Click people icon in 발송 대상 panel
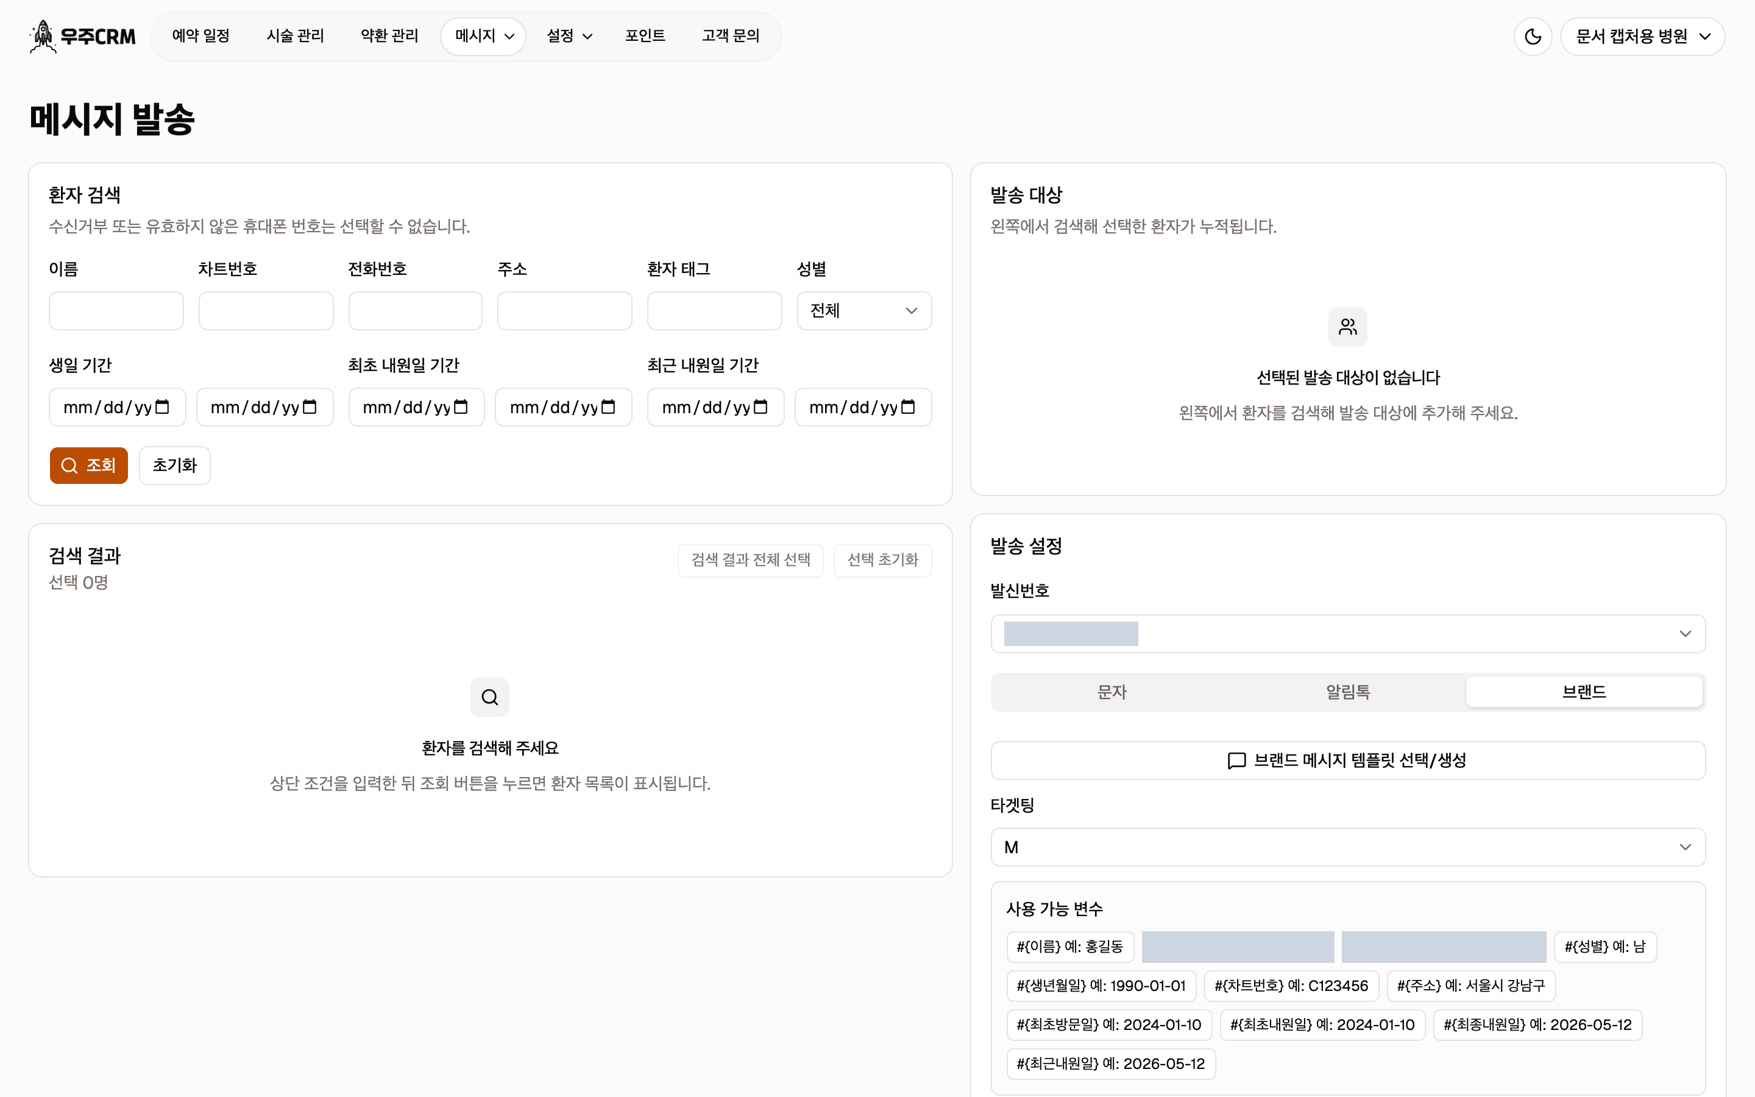Viewport: 1755px width, 1097px height. (x=1347, y=327)
